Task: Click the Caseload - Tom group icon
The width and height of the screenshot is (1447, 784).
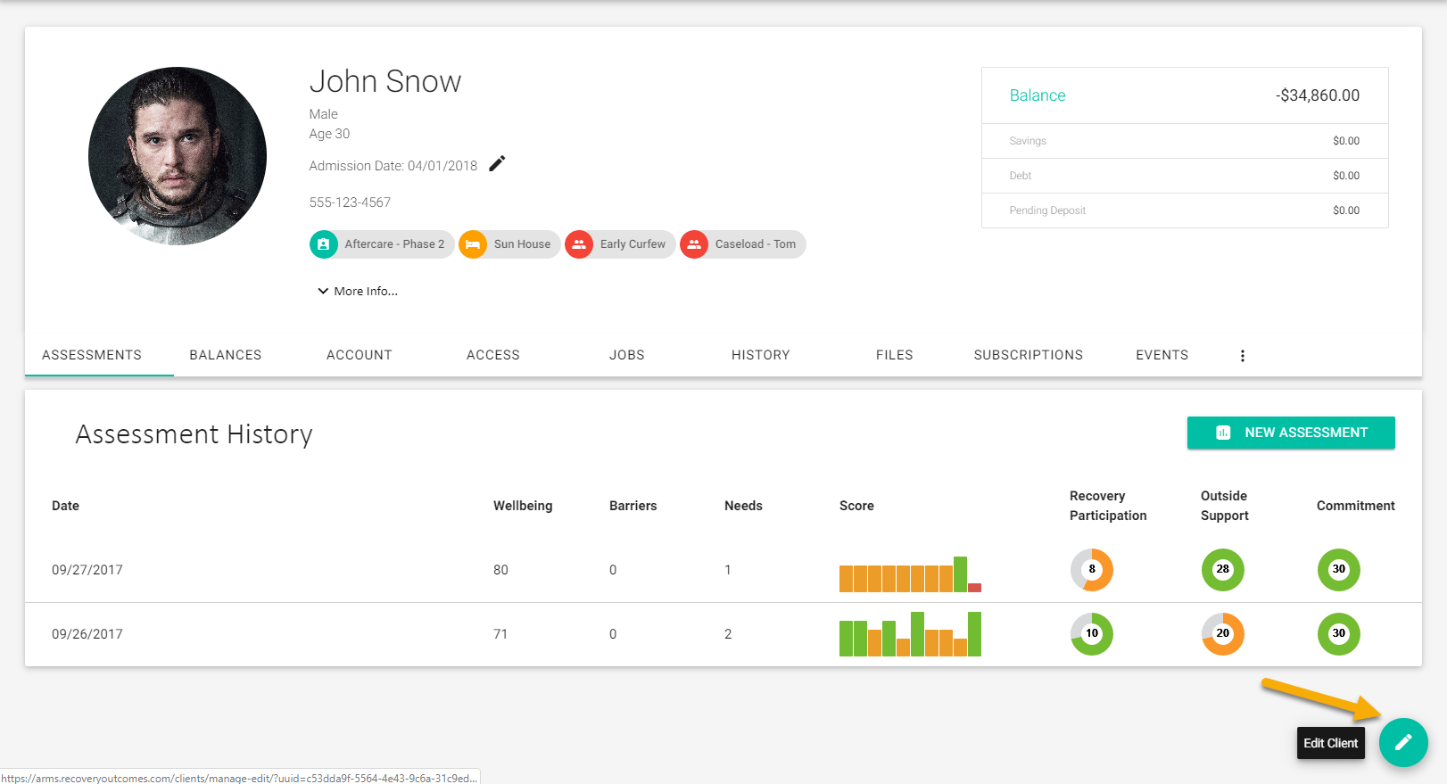Action: [x=694, y=244]
